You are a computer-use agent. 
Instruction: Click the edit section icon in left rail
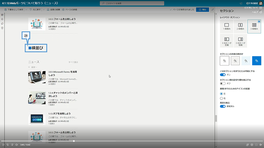tap(2, 15)
